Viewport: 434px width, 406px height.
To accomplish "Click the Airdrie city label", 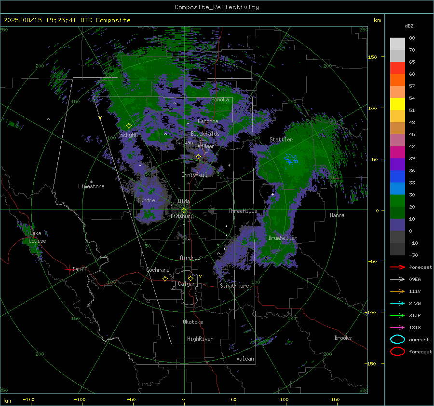I will coord(190,258).
